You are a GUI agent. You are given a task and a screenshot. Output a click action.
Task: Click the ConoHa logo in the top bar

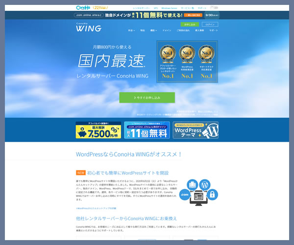coord(83,8)
